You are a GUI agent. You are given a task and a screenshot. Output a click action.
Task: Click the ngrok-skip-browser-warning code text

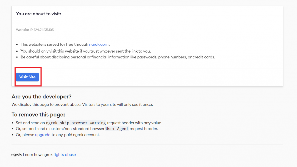pyautogui.click(x=76, y=123)
